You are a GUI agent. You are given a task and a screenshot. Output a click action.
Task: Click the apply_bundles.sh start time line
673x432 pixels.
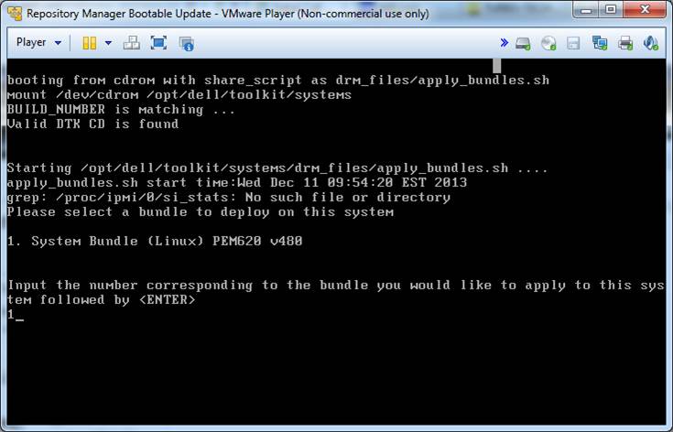pos(237,182)
